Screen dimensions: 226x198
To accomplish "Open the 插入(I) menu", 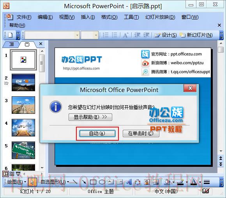I will click(88, 17).
